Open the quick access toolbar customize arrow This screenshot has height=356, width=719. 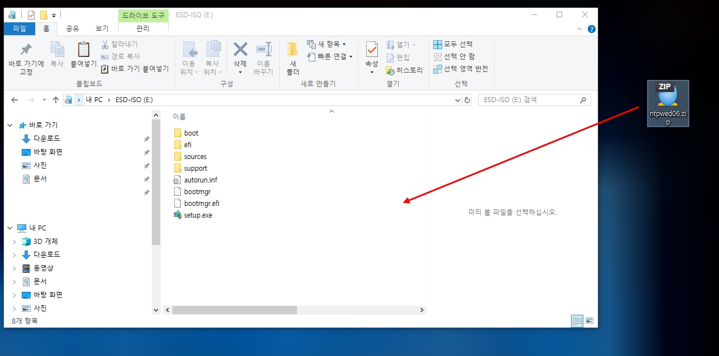click(x=54, y=15)
